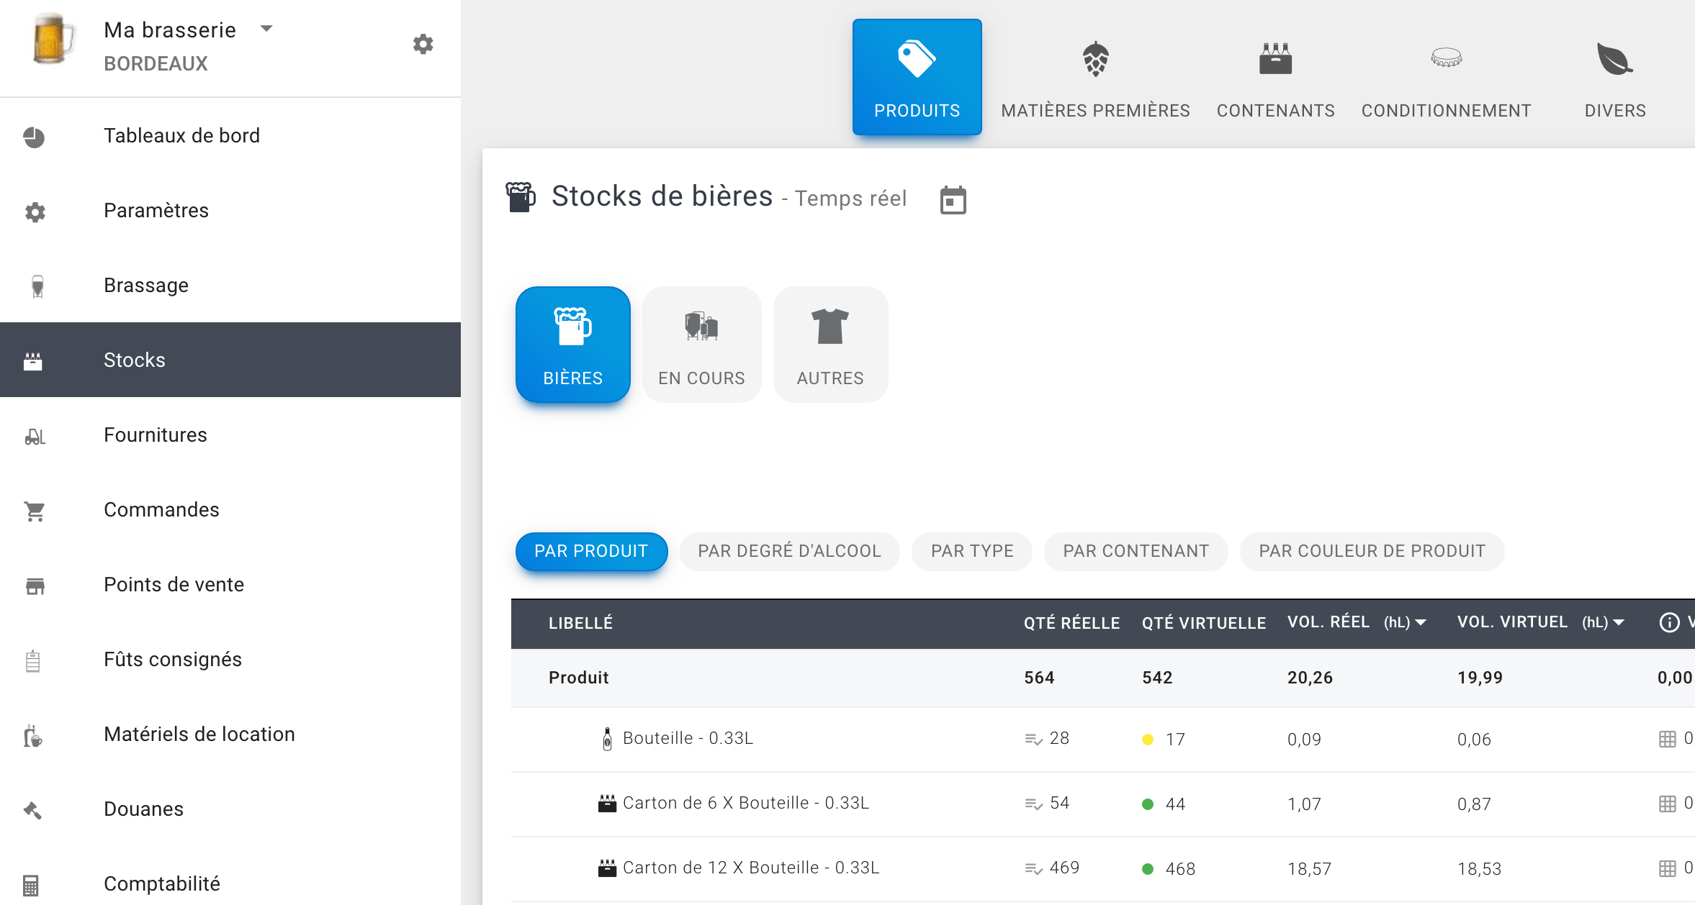Click the Tableaux de bord pie icon
Image resolution: width=1695 pixels, height=905 pixels.
(34, 137)
